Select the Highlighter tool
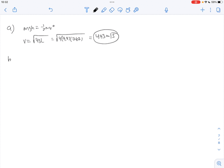Viewport: 224px width, 168px height. (x=104, y=10)
